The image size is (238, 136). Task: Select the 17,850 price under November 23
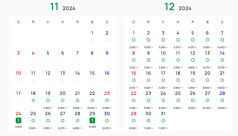click(107, 108)
